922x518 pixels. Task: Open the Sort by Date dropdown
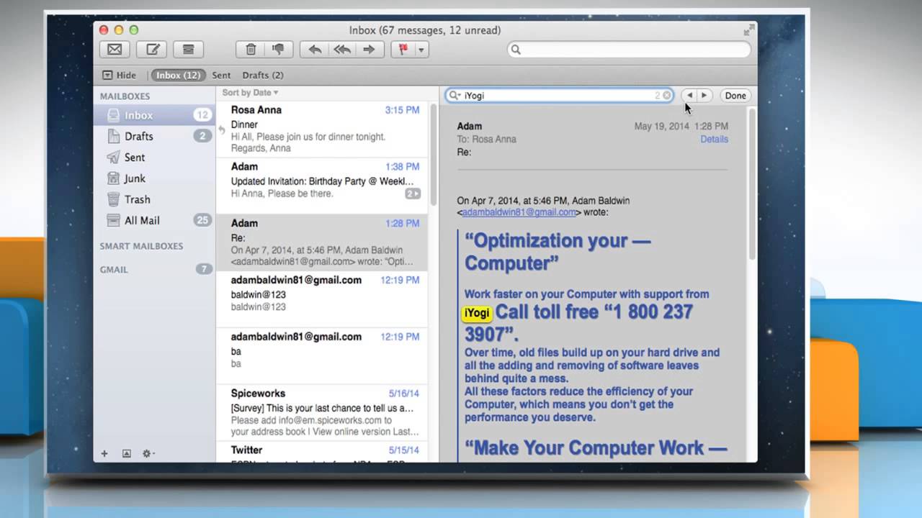(x=250, y=92)
